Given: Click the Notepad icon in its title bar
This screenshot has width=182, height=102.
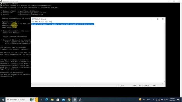Looking at the screenshot, I should click(33, 19).
